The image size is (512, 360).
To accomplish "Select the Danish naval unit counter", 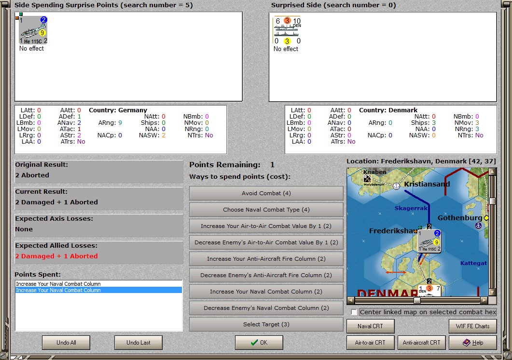I will pos(287,31).
